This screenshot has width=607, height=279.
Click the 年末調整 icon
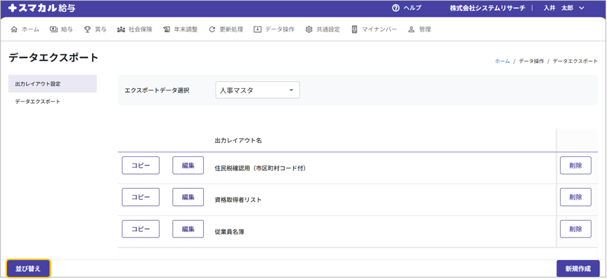point(167,29)
